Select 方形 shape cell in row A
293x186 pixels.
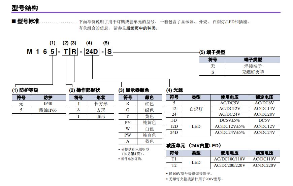pyautogui.click(x=101, y=110)
